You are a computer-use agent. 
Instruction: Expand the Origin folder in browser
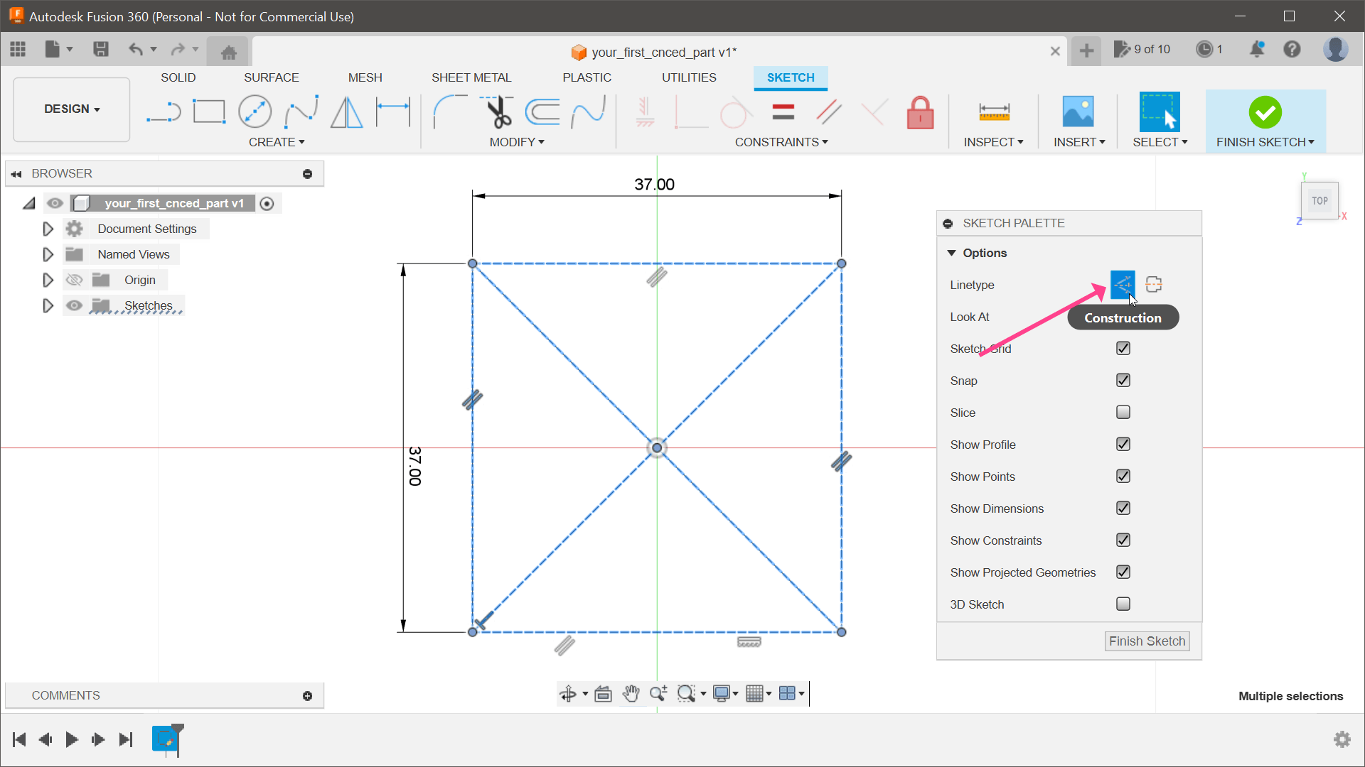pyautogui.click(x=47, y=279)
